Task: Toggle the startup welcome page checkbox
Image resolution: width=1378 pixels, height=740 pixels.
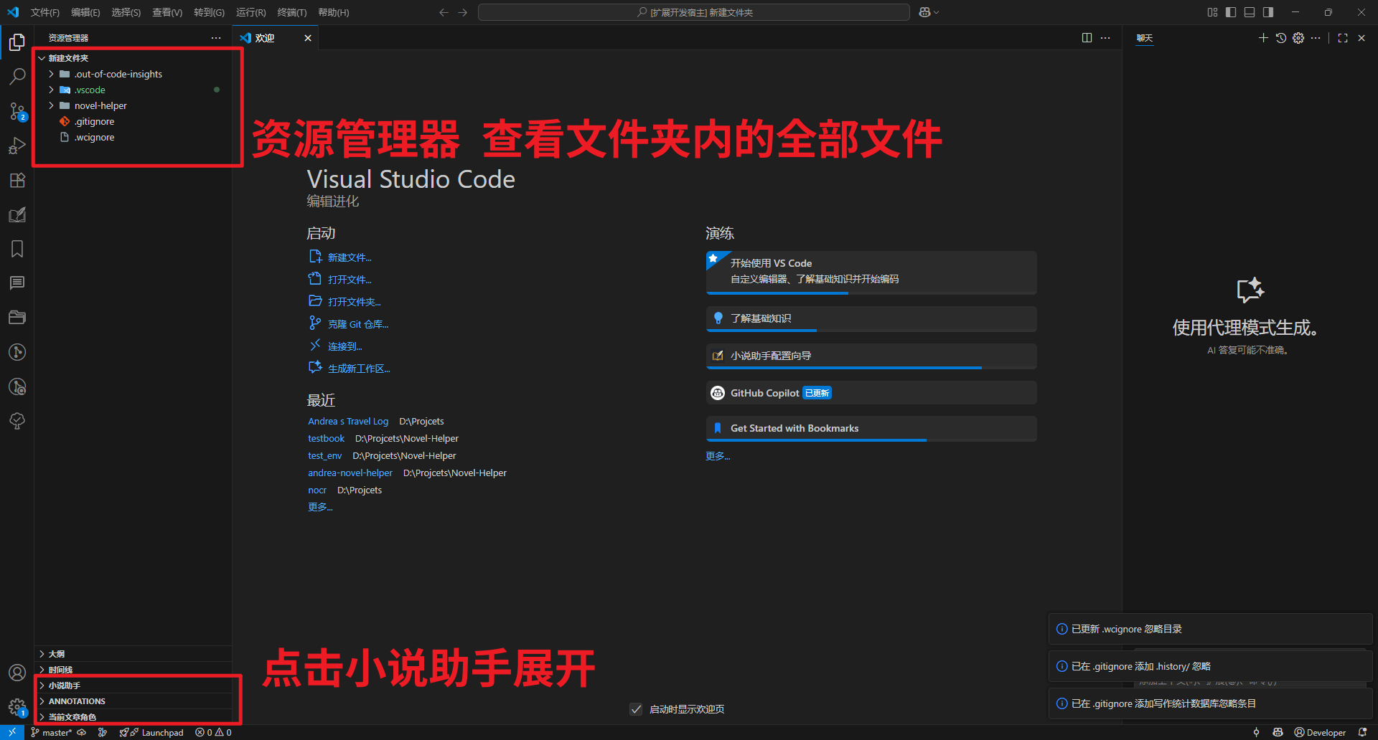Action: (x=636, y=708)
